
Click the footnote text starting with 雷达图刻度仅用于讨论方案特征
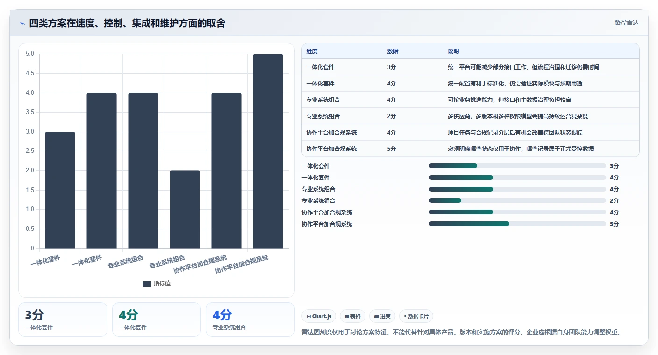(461, 333)
